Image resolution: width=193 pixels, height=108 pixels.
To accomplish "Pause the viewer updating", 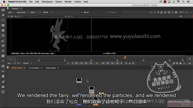I will (x=176, y=12).
